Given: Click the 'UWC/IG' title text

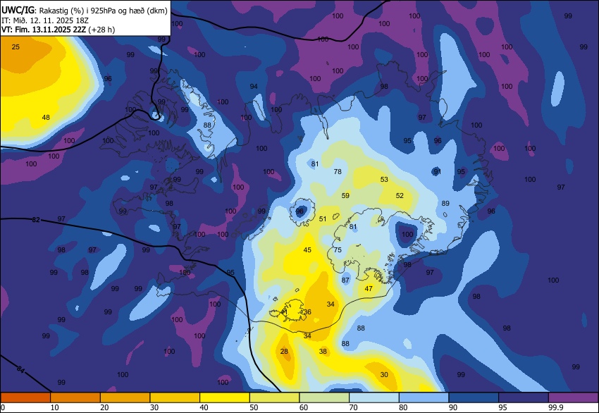Looking at the screenshot, I should click(18, 11).
